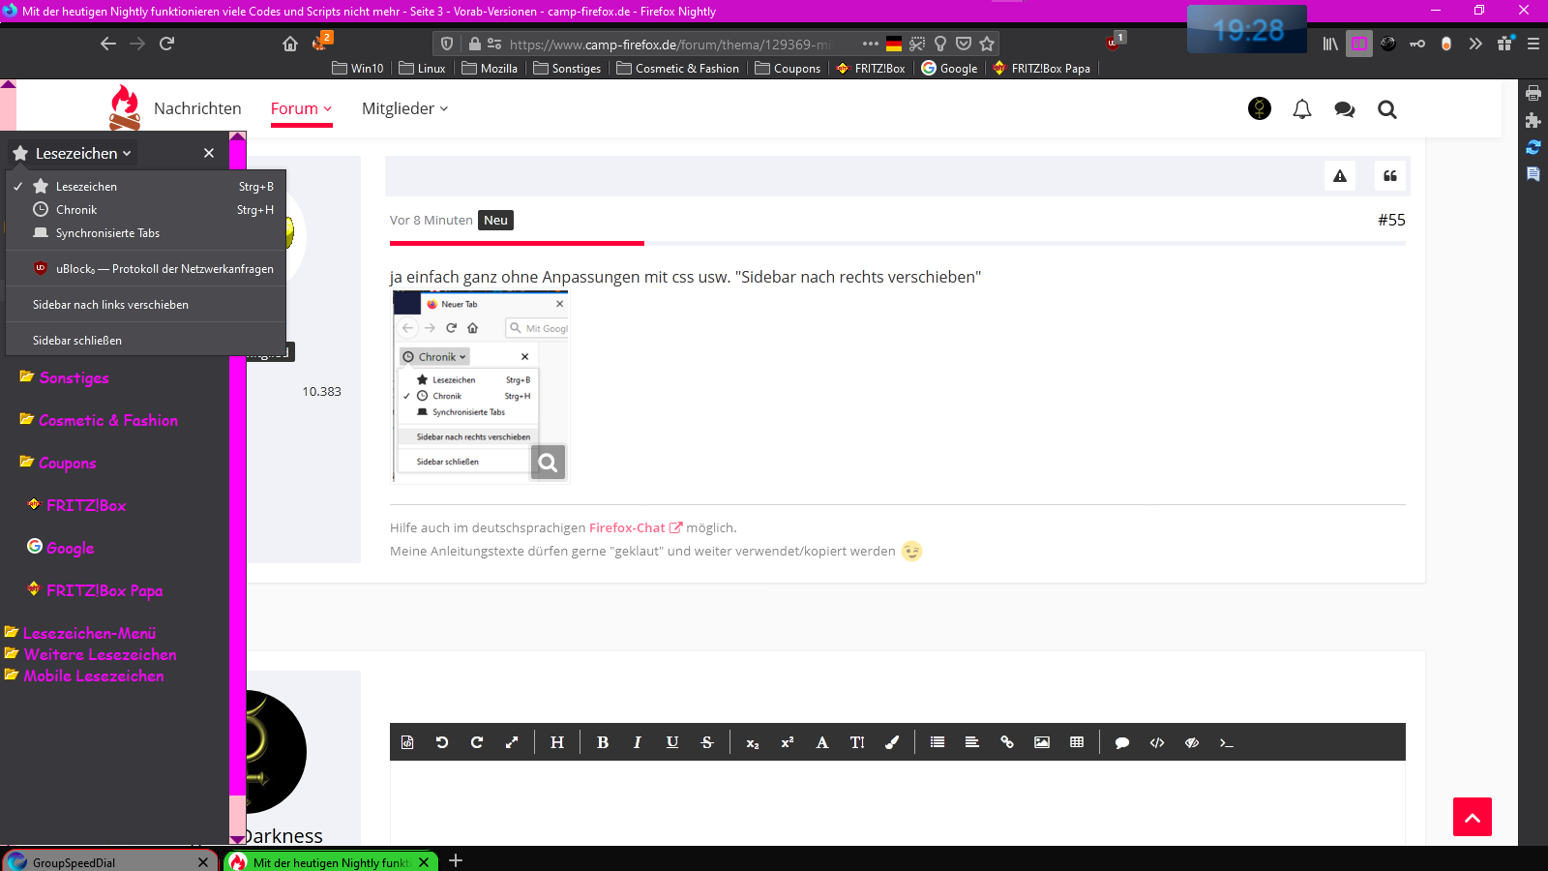Open the Library toolbar icon
The image size is (1548, 871).
[x=1330, y=44]
